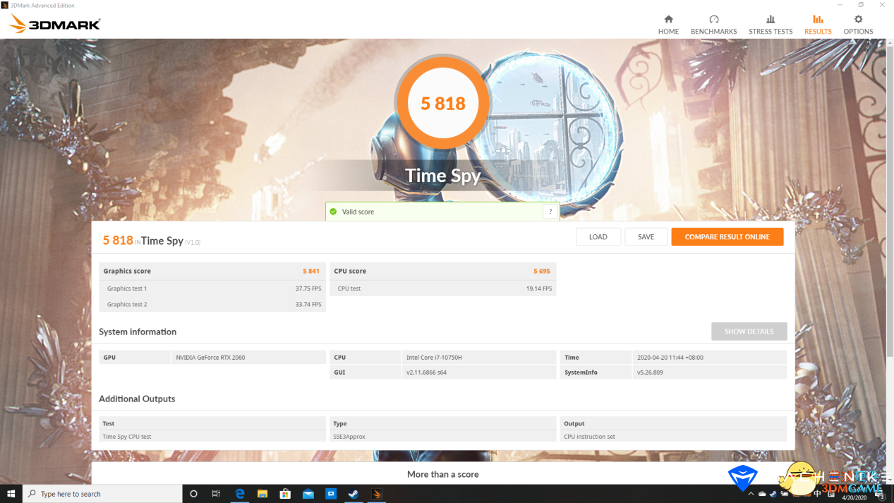The width and height of the screenshot is (894, 503).
Task: Click the Type value SSE3Approx
Action: coord(349,437)
